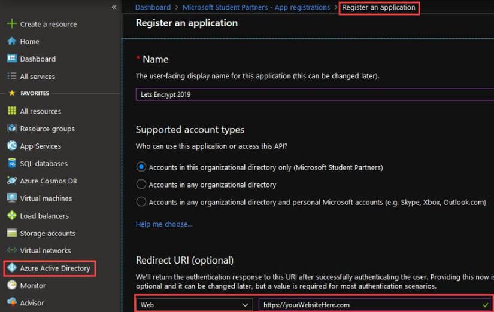This screenshot has height=312, width=494.
Task: Open the App Services entry
Action: coord(41,146)
